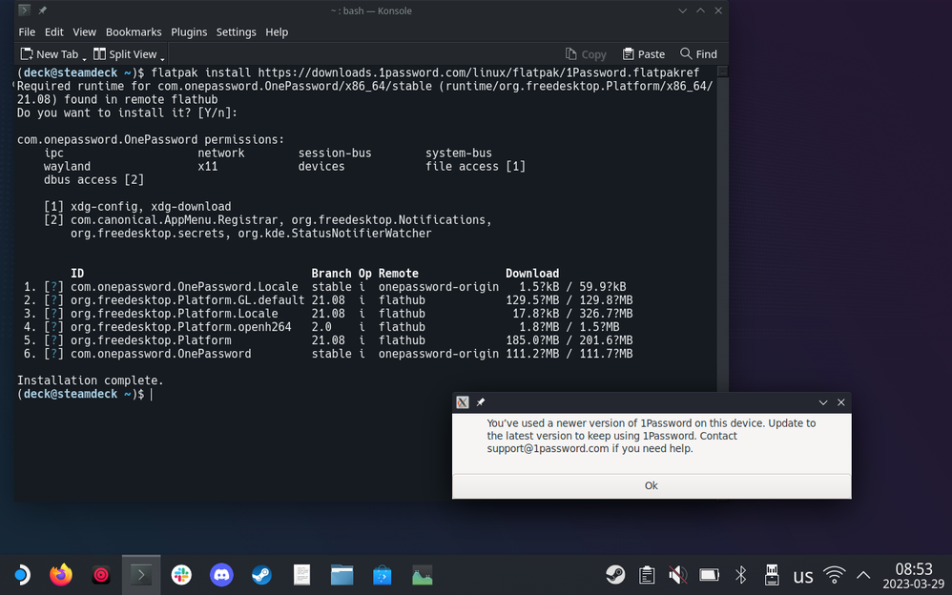
Task: Toggle the muted audio volume icon
Action: 677,575
